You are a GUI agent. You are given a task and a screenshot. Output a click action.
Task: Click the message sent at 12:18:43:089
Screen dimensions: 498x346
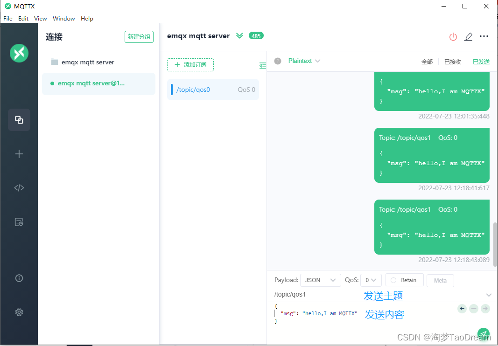coord(432,227)
